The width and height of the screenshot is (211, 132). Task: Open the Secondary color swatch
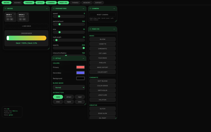[x=81, y=73]
